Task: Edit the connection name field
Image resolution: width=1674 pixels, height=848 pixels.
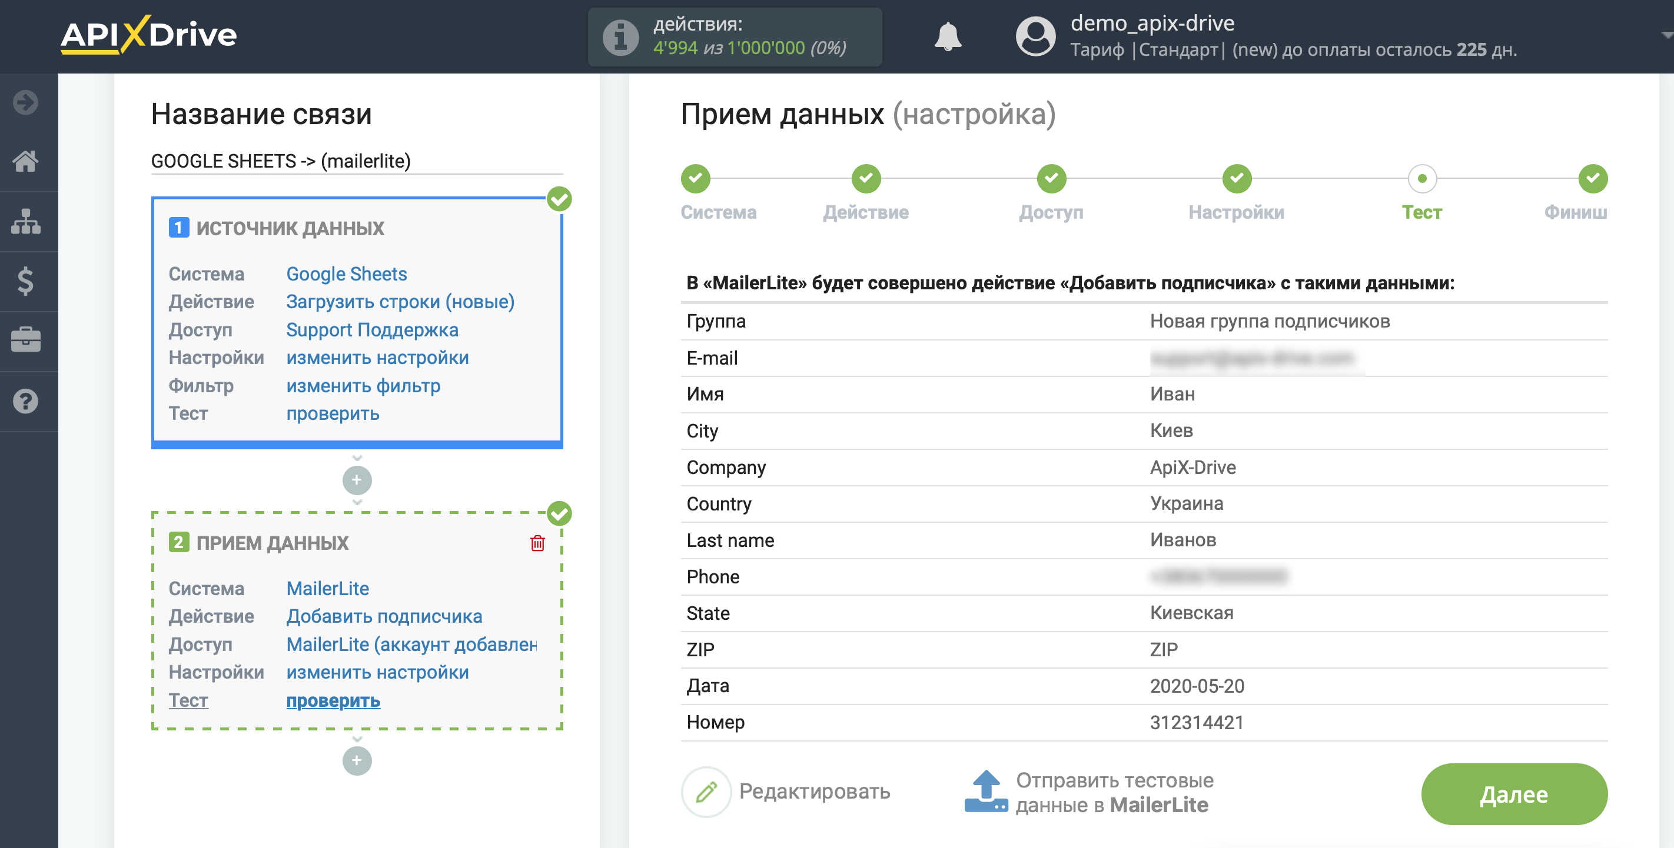Action: [357, 161]
